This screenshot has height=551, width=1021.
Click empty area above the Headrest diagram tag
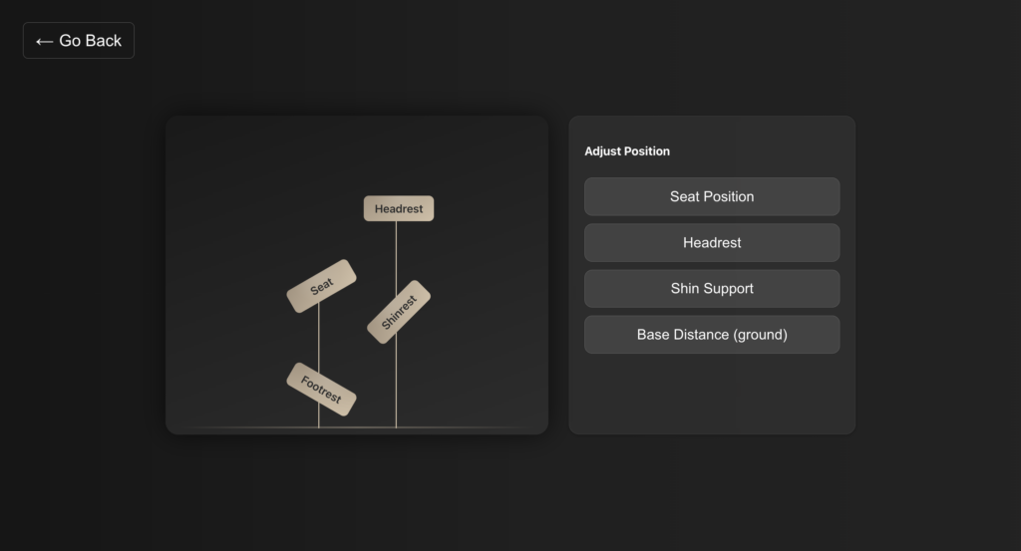pos(398,159)
